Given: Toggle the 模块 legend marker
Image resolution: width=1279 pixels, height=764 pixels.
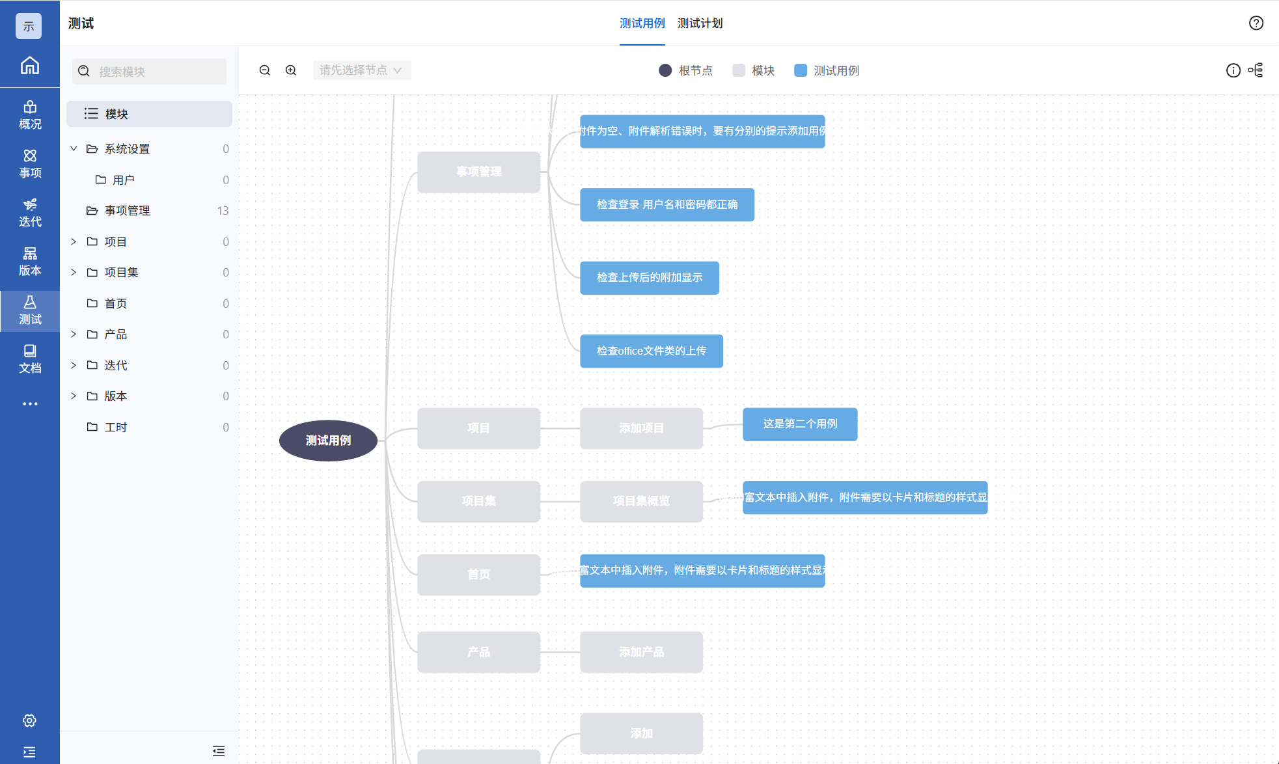Looking at the screenshot, I should pyautogui.click(x=738, y=70).
